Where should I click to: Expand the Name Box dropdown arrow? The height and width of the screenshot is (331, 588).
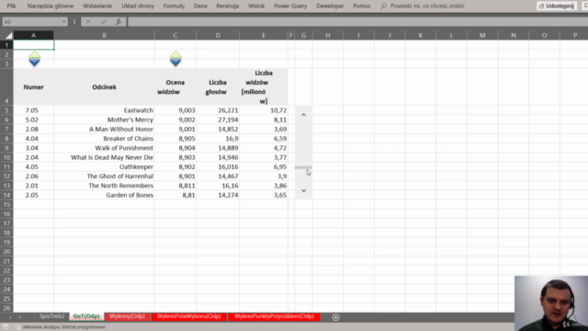point(64,22)
